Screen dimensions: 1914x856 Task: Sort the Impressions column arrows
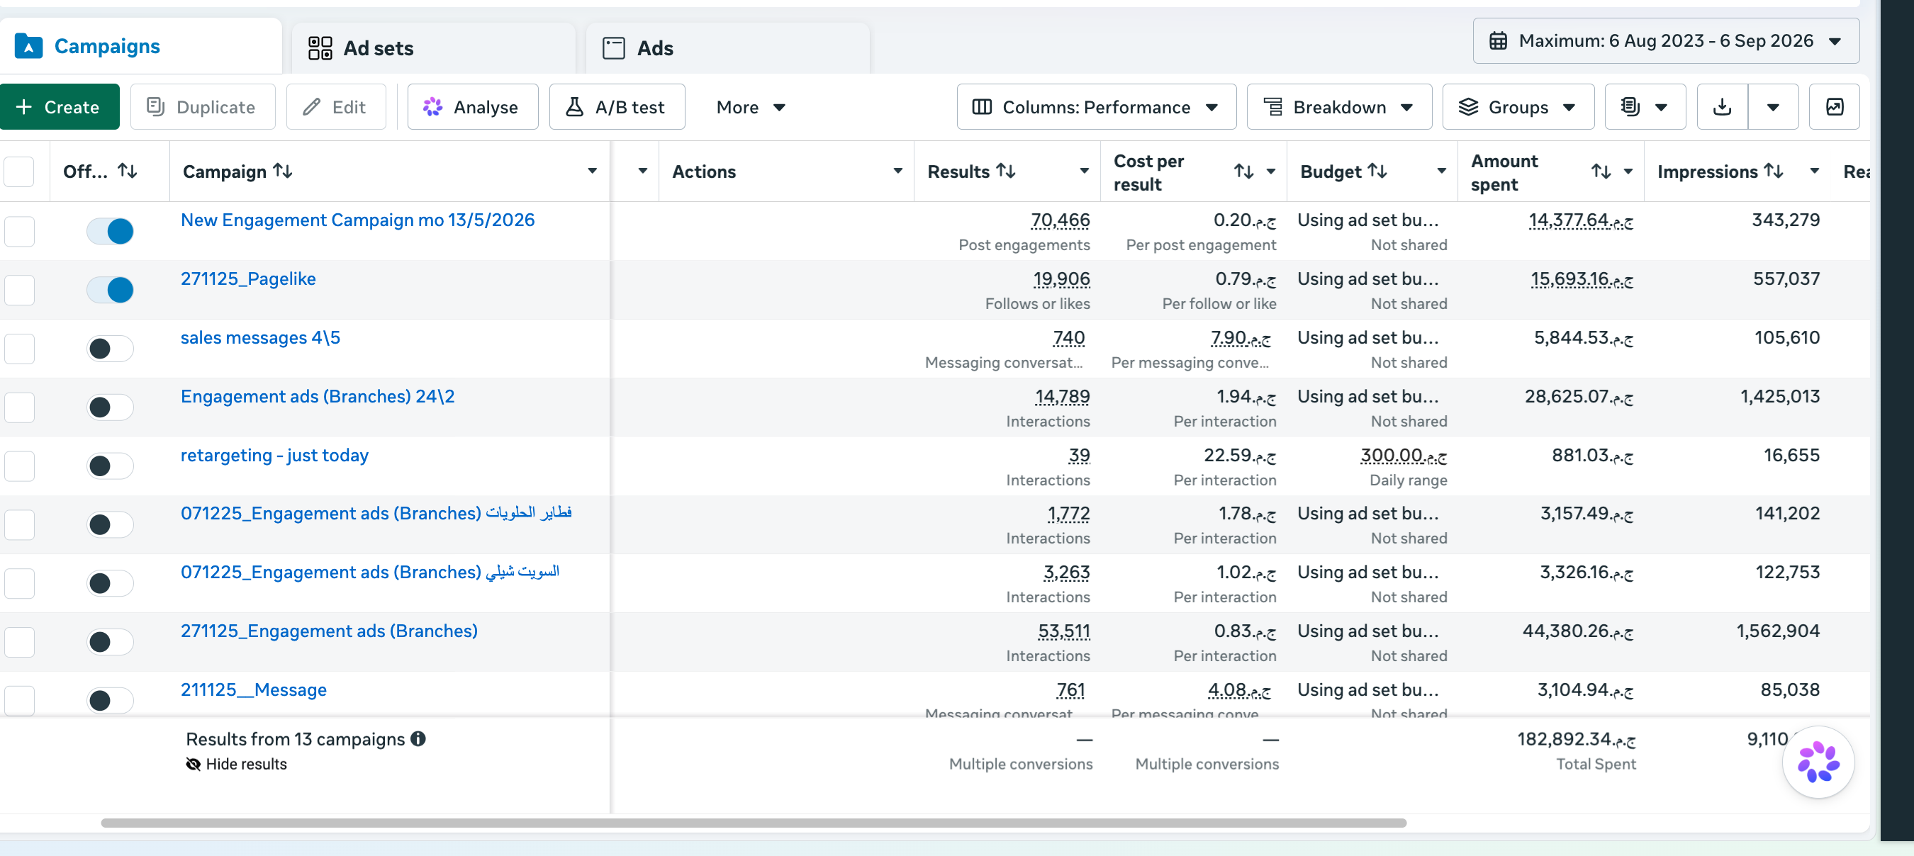1774,171
